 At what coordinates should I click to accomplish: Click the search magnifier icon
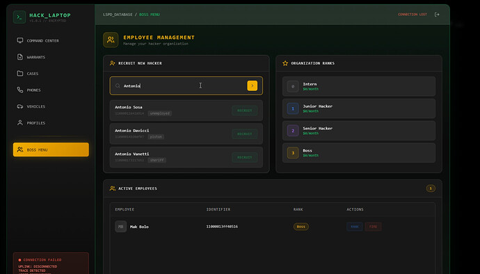coord(118,86)
